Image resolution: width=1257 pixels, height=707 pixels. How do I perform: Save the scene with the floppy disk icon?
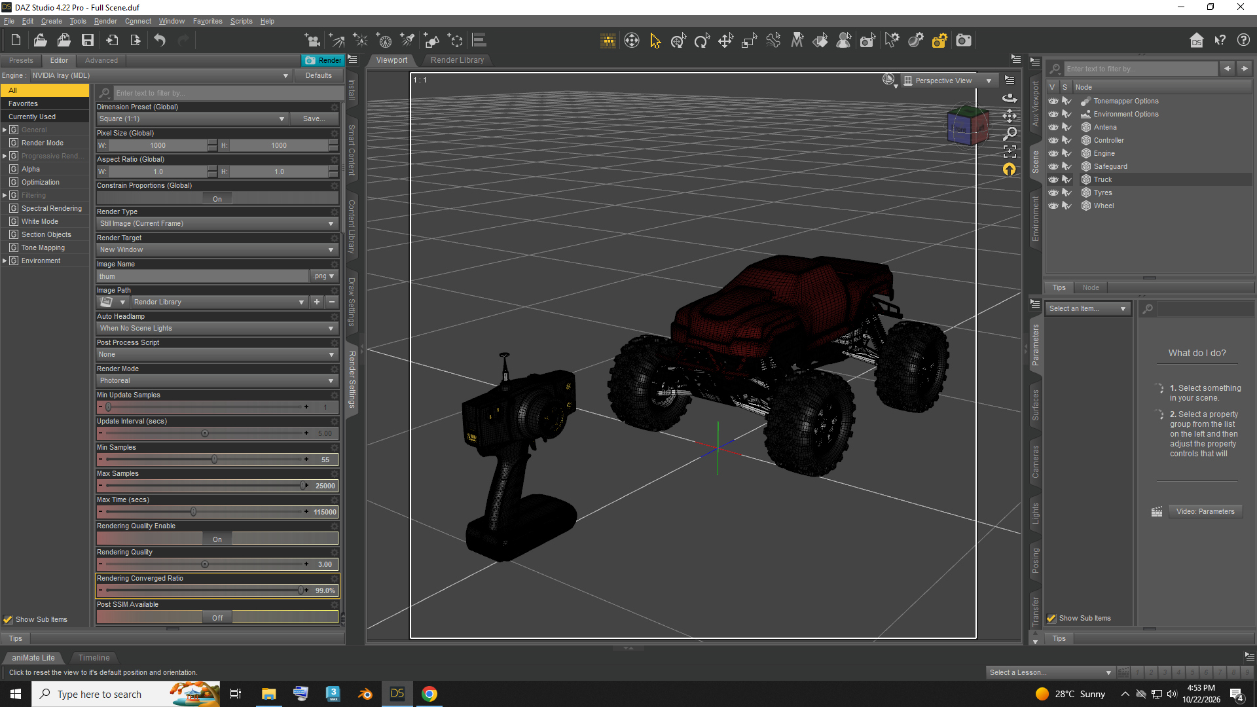87,41
